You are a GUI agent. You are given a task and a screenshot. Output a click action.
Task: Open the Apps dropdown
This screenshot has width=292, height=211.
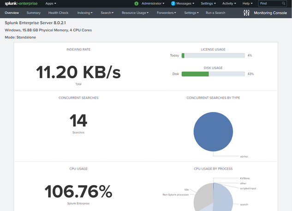click(x=51, y=4)
